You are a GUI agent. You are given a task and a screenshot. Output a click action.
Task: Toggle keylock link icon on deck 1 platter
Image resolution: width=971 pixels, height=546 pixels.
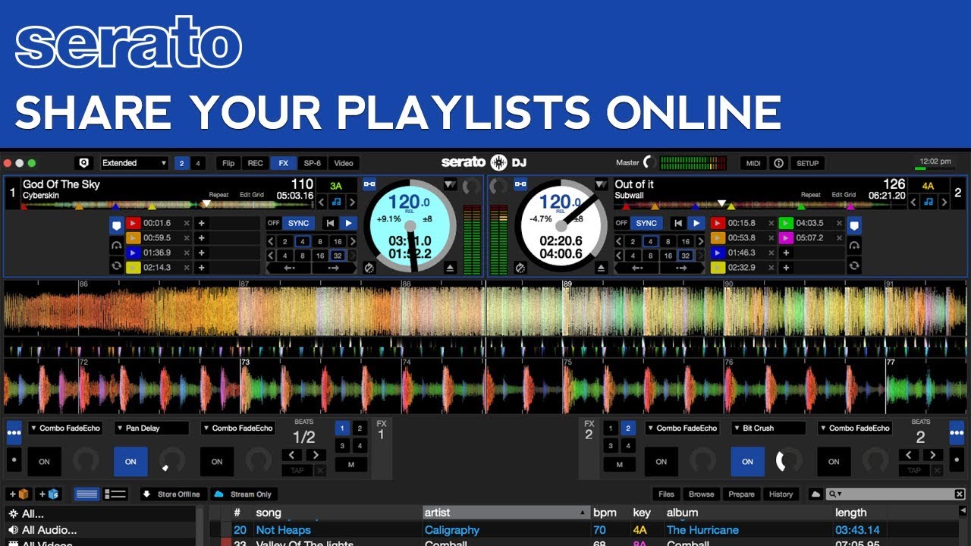369,184
